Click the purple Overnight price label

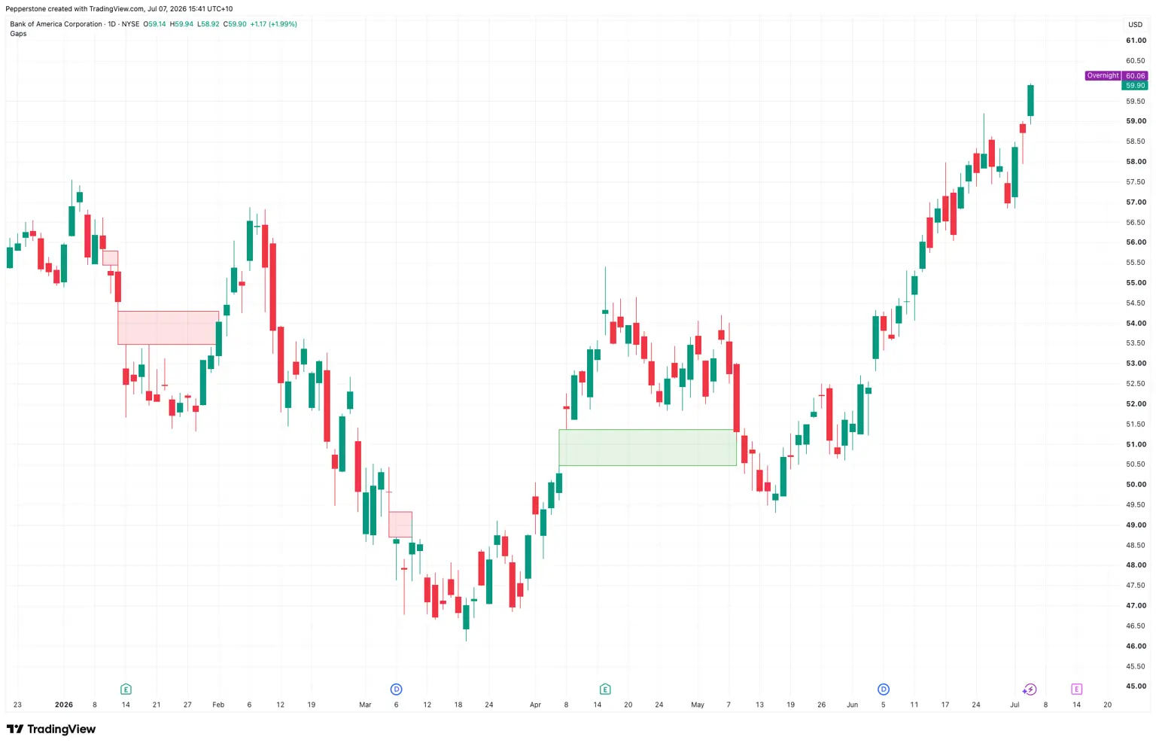(x=1103, y=75)
